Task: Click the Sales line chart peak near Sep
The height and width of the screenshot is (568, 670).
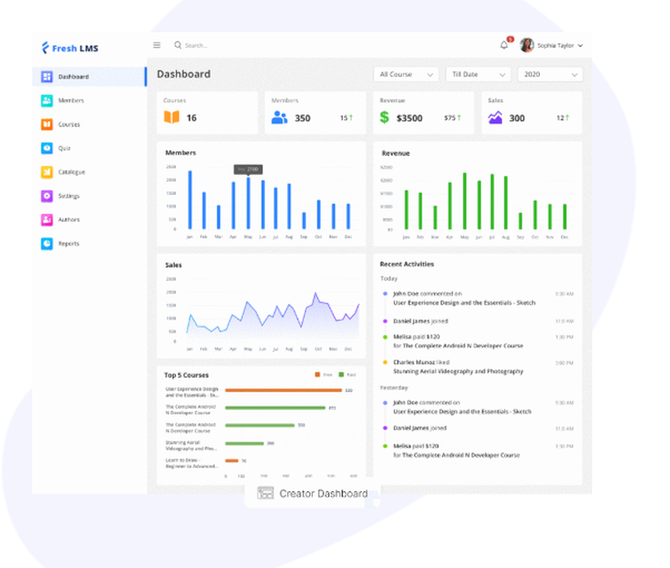Action: point(316,294)
